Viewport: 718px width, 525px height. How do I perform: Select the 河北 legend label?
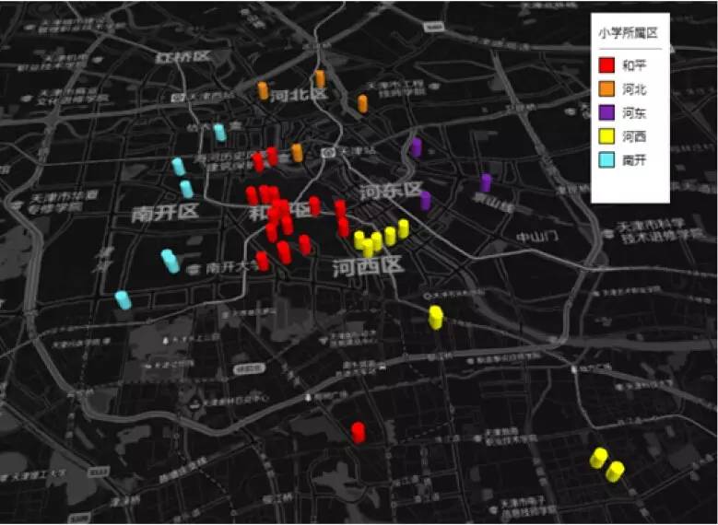click(634, 89)
